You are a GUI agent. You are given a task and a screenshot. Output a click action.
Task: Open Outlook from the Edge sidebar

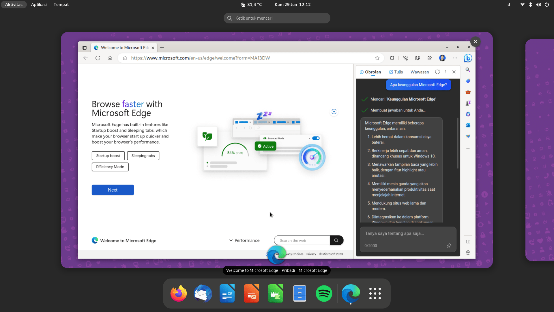468,125
